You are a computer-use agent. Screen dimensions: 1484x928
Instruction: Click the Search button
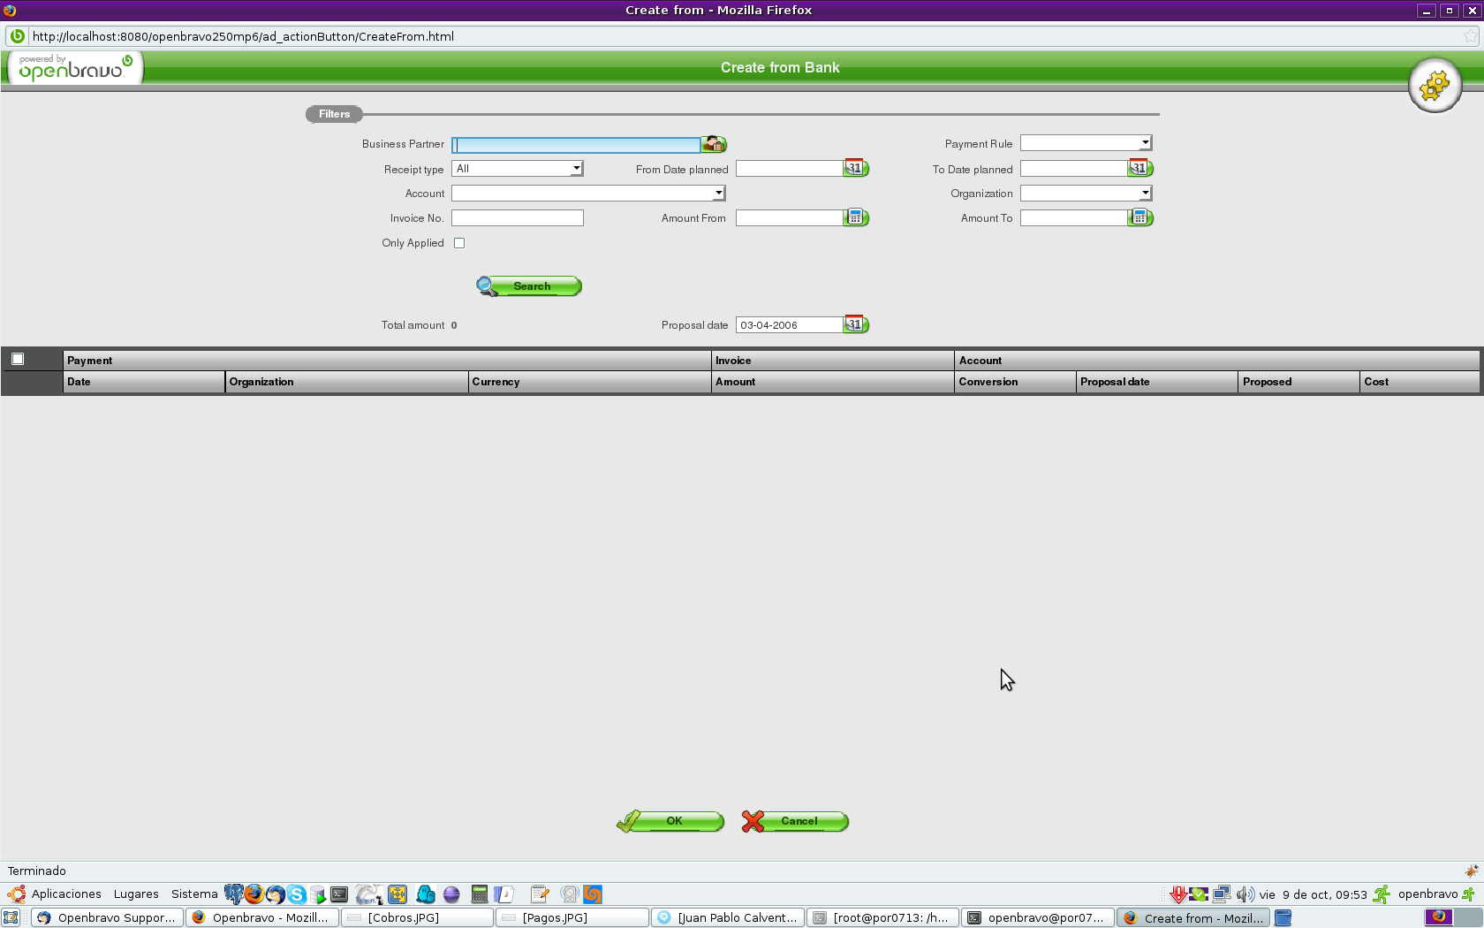[x=529, y=286]
